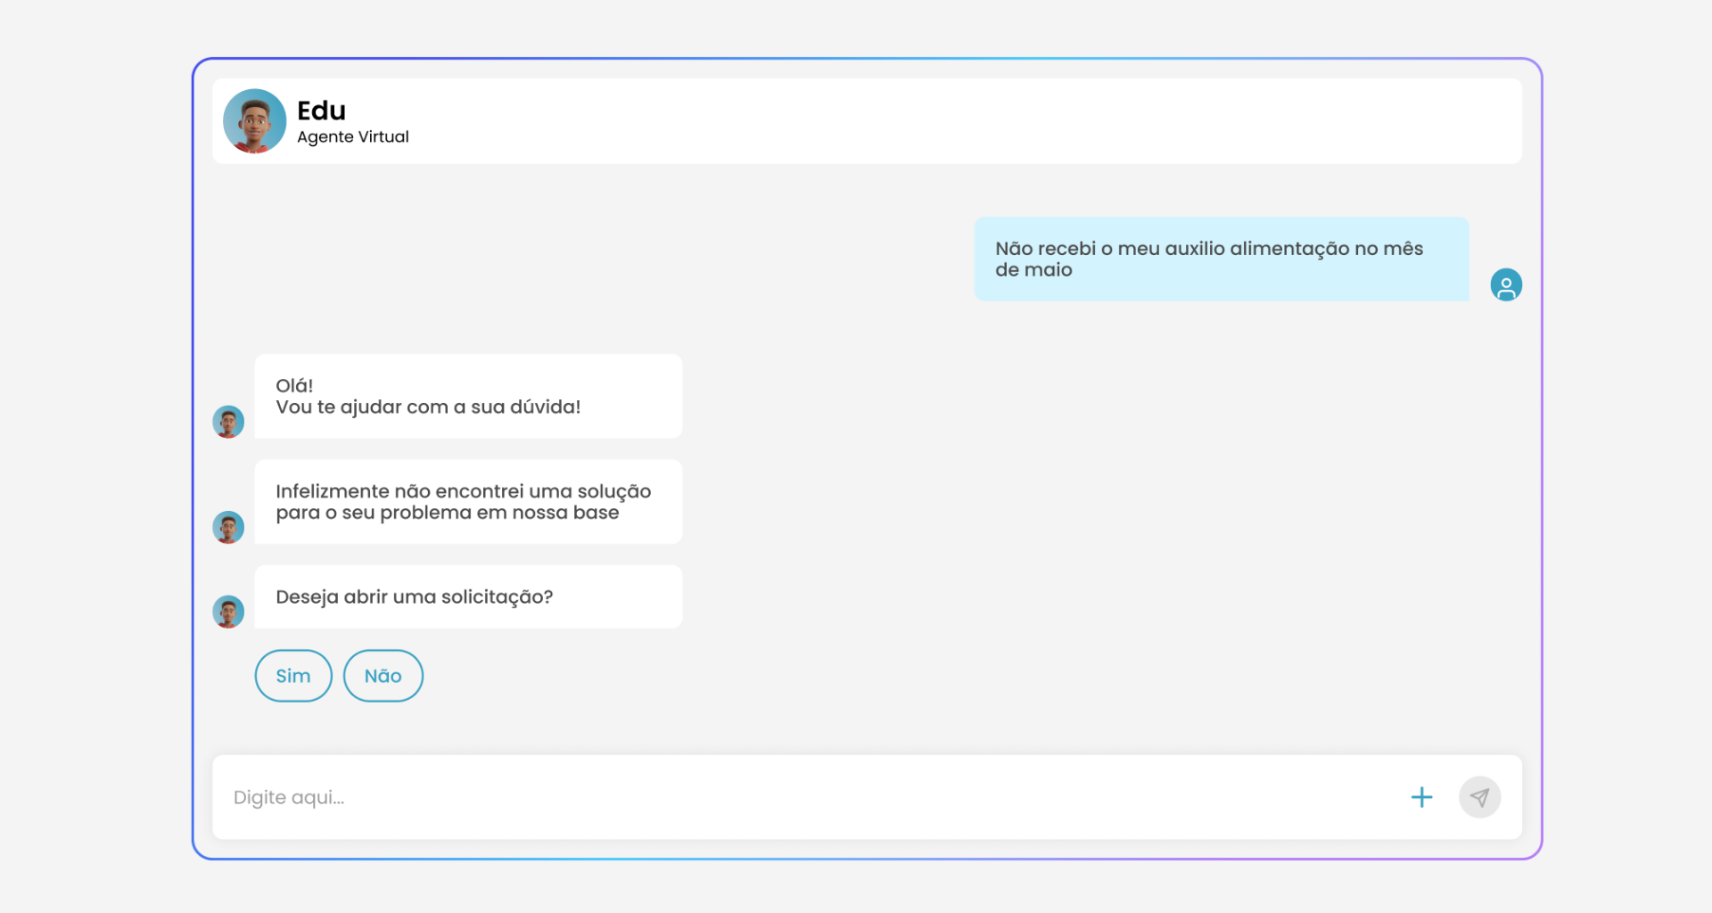Select the 'Não recebi o meu auxilio' message
The image size is (1712, 913).
coord(1222,259)
